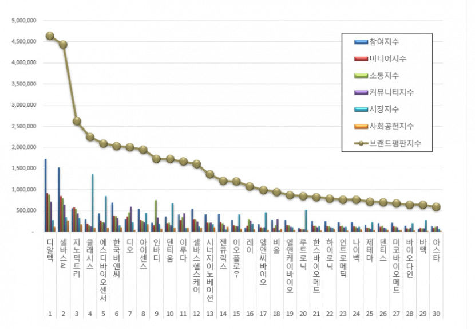Click rank number 16 under 레이
The height and width of the screenshot is (329, 475).
[x=250, y=314]
